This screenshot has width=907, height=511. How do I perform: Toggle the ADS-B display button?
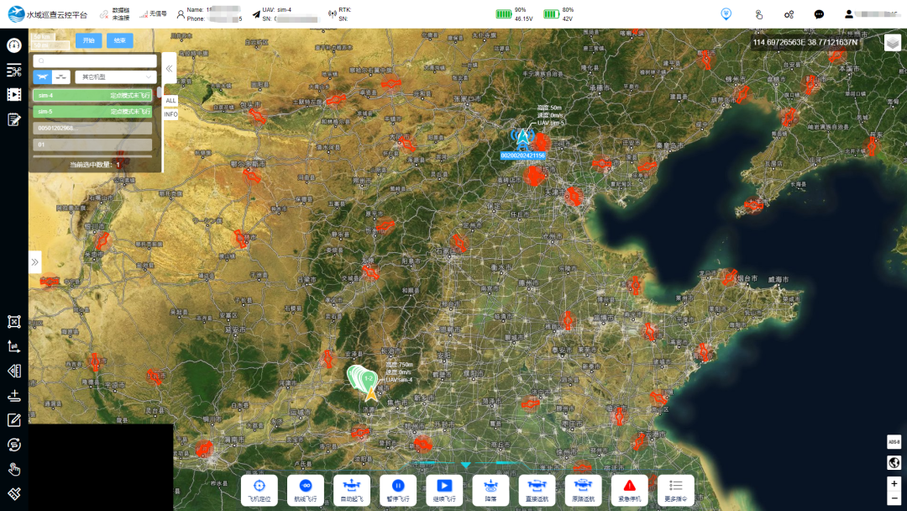point(894,441)
